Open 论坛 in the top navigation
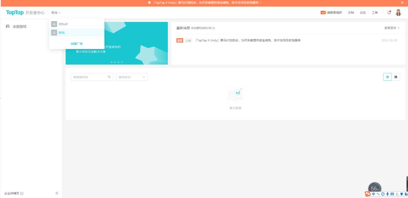This screenshot has width=408, height=198. [x=363, y=12]
